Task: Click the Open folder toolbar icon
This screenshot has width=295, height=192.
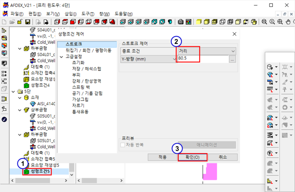Action: click(12, 22)
